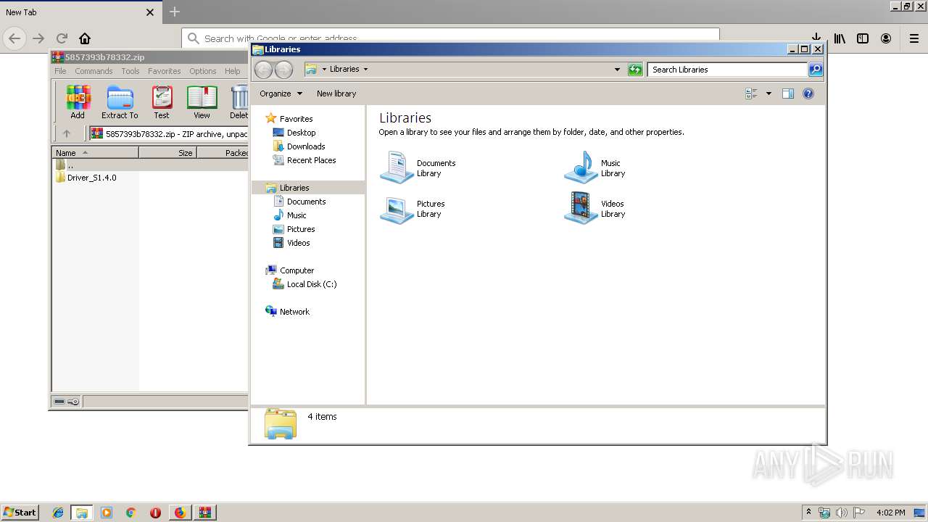Click the Test icon in WinRAR

pyautogui.click(x=162, y=101)
